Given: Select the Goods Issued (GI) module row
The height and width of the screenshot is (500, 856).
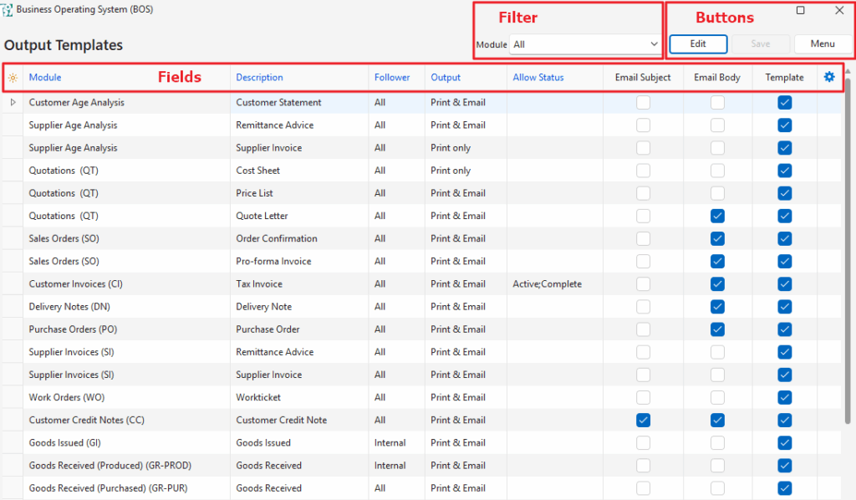Looking at the screenshot, I should tap(65, 443).
